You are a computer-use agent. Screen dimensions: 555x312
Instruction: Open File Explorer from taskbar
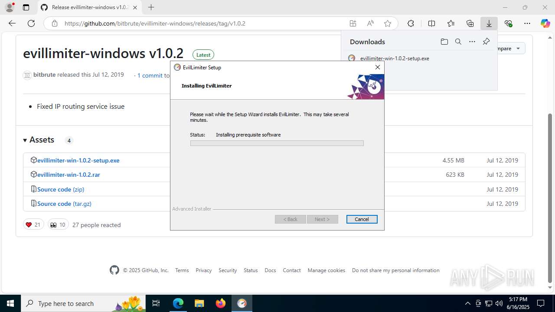pyautogui.click(x=199, y=303)
